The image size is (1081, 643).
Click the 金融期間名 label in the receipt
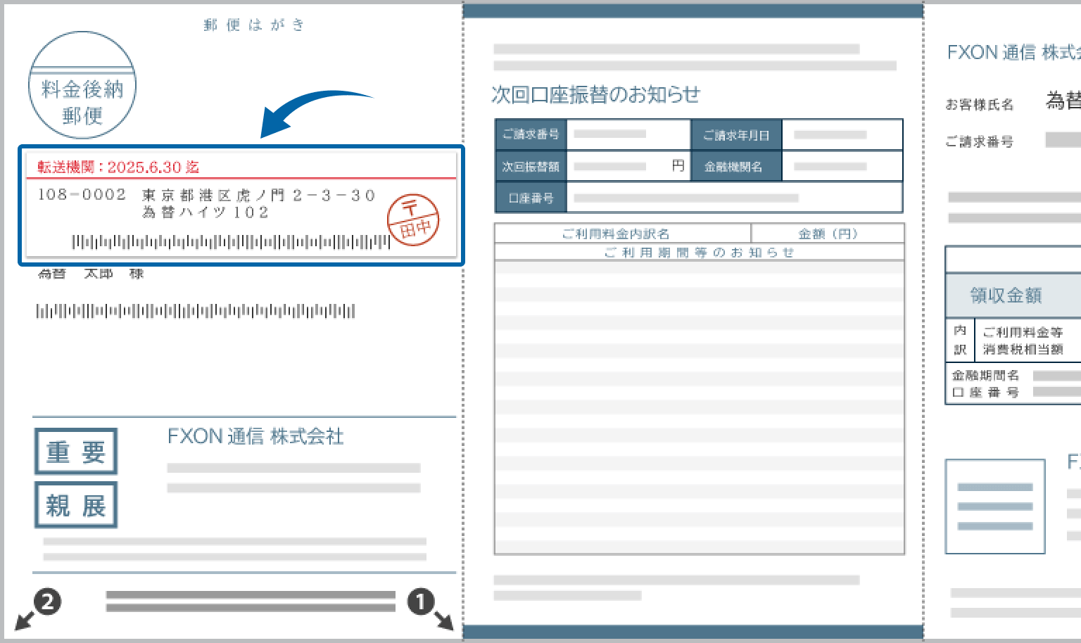(985, 376)
